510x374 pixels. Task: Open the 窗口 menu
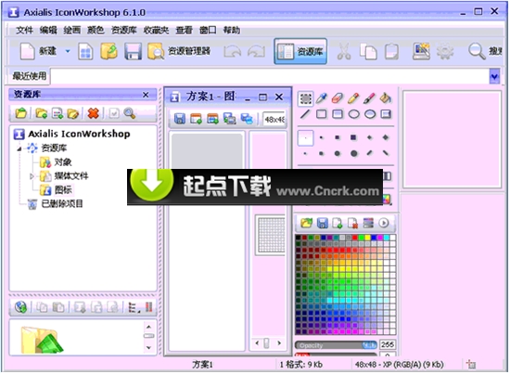pyautogui.click(x=208, y=31)
